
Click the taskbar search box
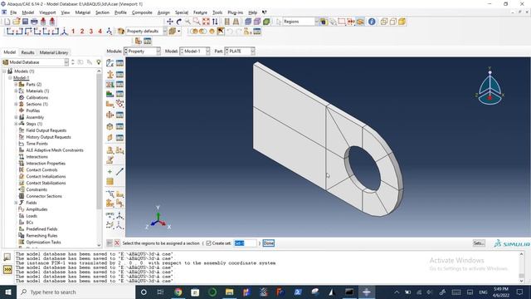pos(76,292)
